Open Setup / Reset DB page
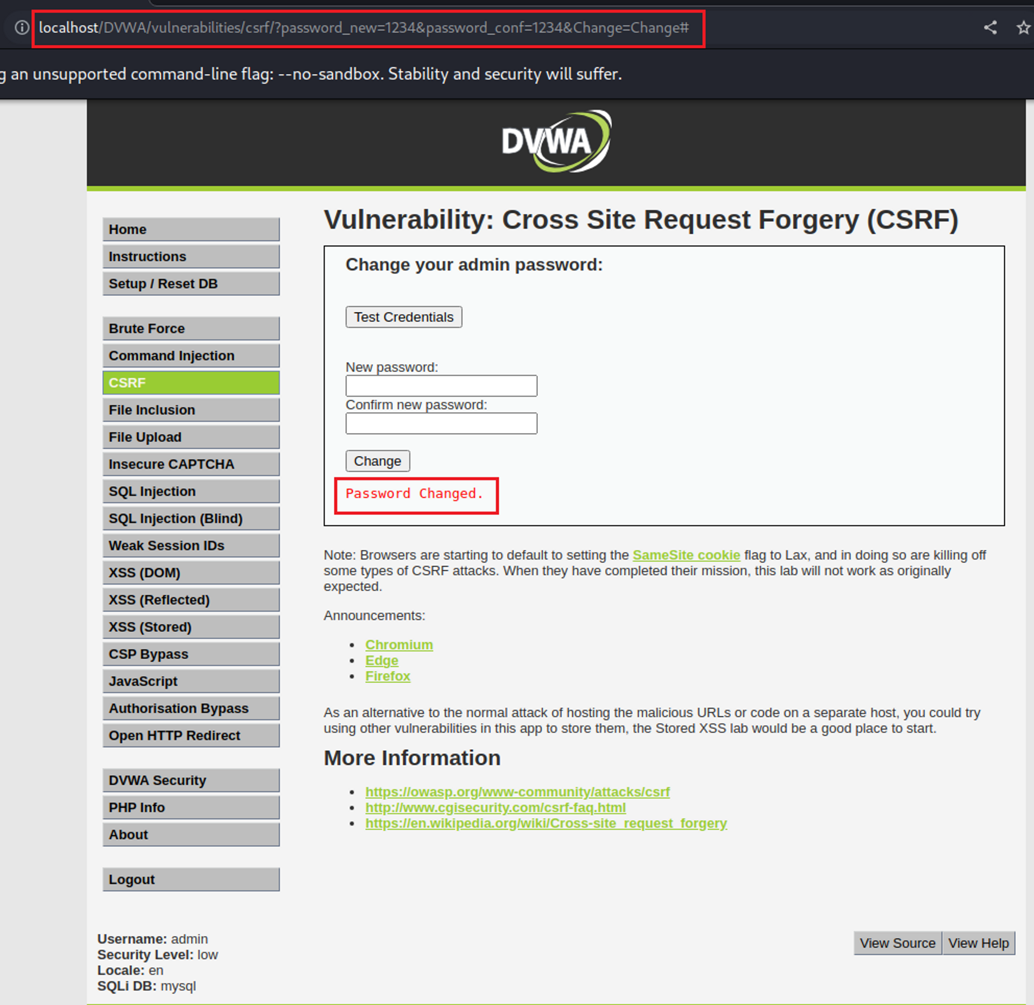Image resolution: width=1034 pixels, height=1005 pixels. click(191, 284)
